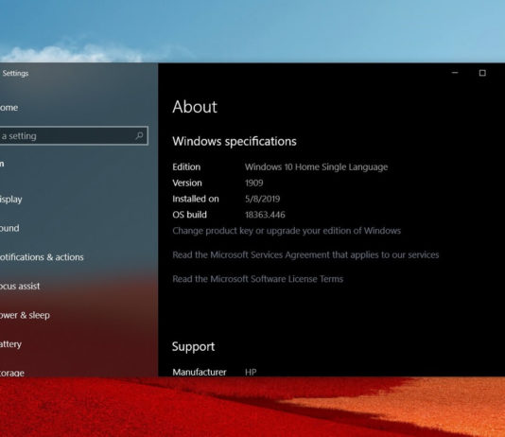Open Storage settings in sidebar
Image resolution: width=505 pixels, height=437 pixels.
tap(12, 373)
